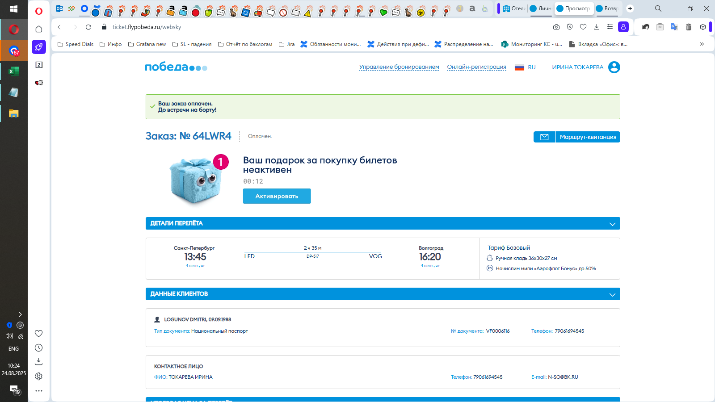Viewport: 715px width, 402px height.
Task: Open Онлайн-регистрация link
Action: point(476,67)
